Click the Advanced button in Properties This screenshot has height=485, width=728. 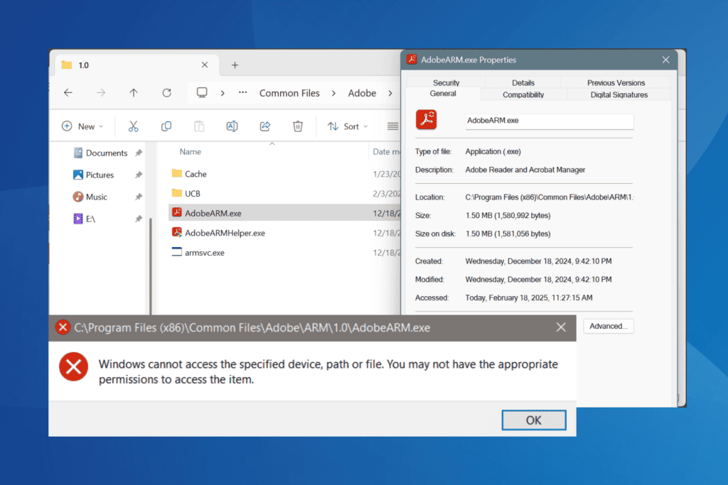coord(608,326)
